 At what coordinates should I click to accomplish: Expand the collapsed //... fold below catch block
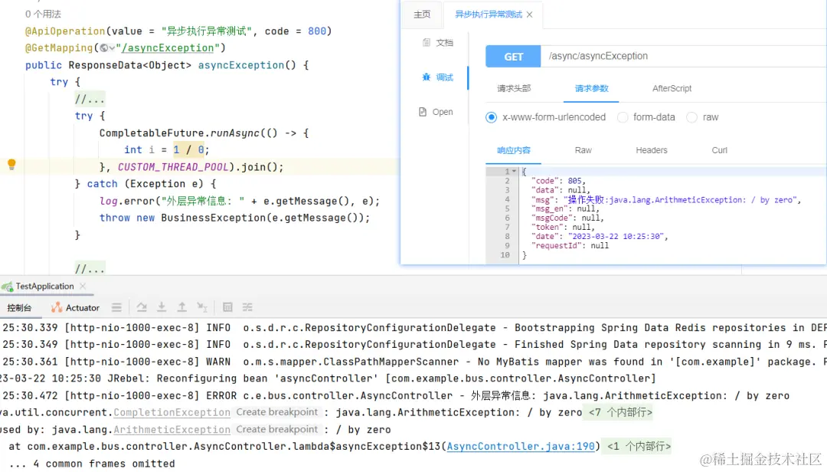[90, 269]
